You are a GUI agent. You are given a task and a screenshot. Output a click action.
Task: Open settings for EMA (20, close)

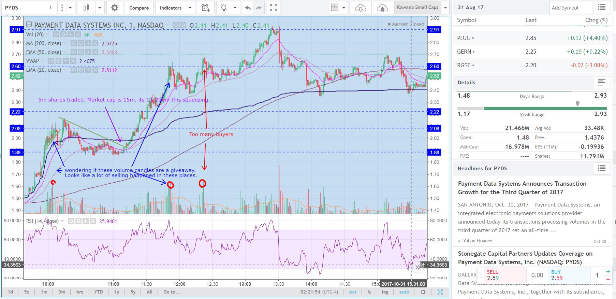[81, 70]
